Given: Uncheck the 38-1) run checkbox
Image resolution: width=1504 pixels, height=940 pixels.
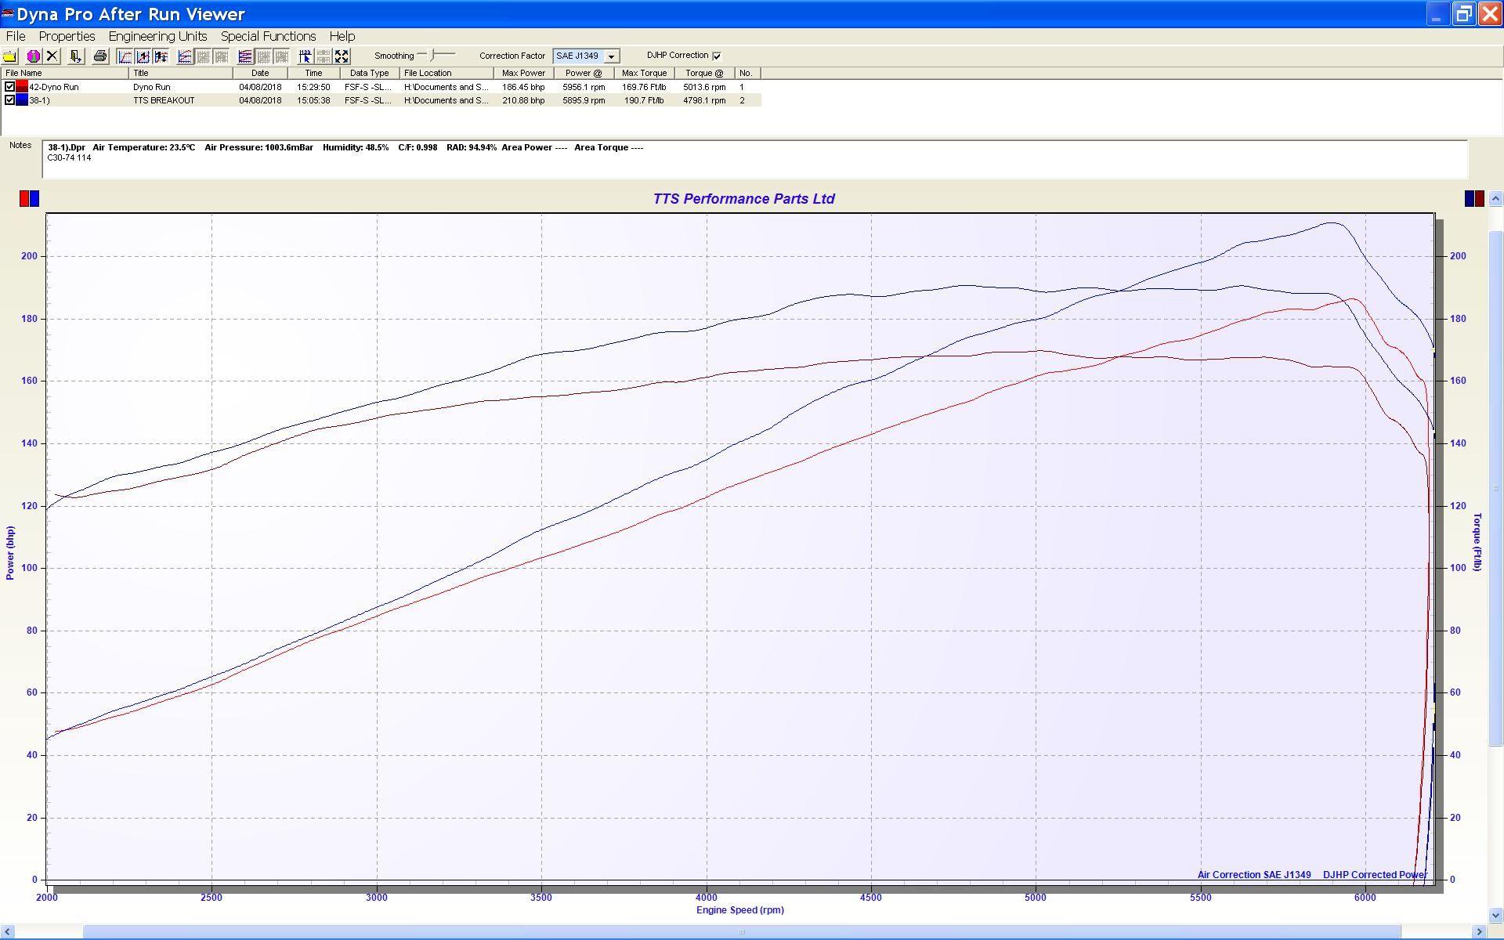Looking at the screenshot, I should tap(9, 100).
